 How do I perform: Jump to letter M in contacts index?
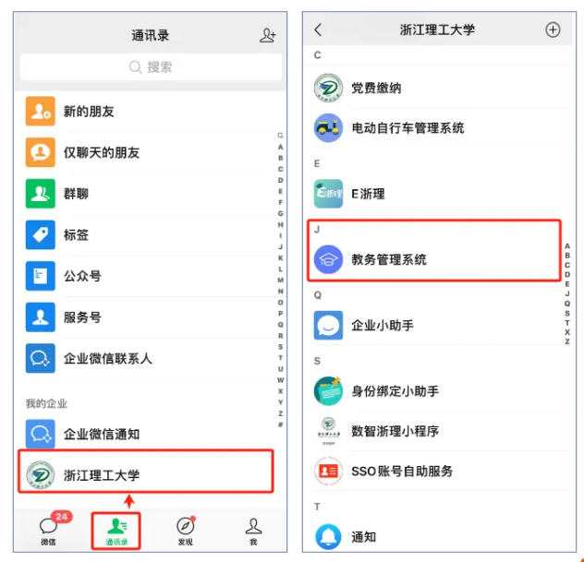[x=281, y=280]
